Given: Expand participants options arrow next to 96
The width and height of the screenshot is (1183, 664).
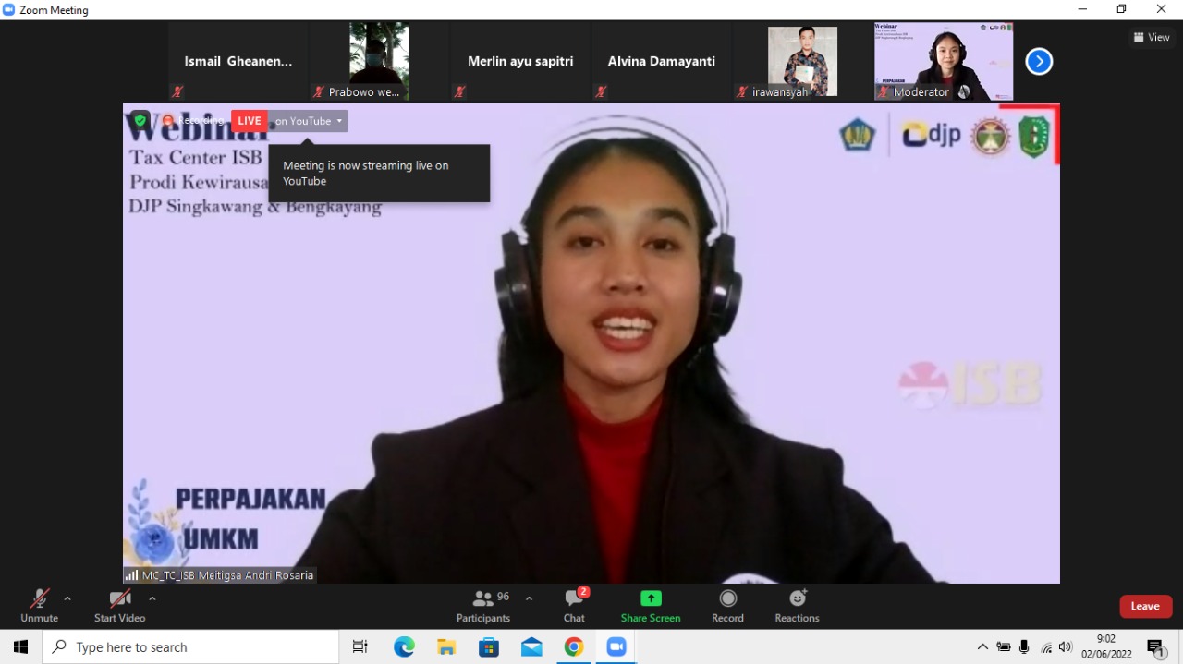Looking at the screenshot, I should (x=529, y=598).
